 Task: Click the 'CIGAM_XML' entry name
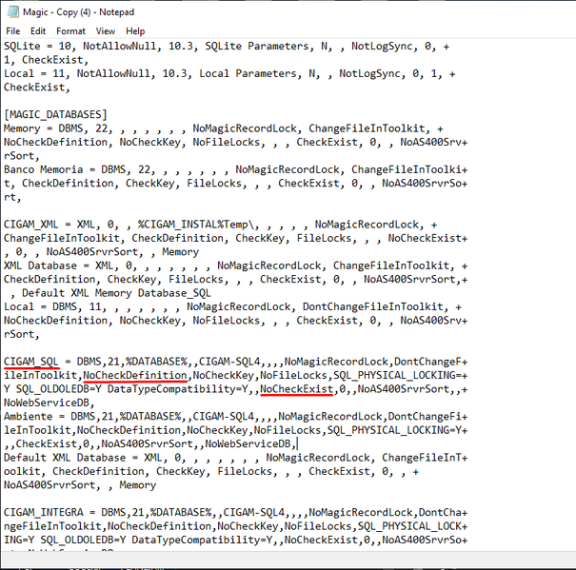point(30,225)
